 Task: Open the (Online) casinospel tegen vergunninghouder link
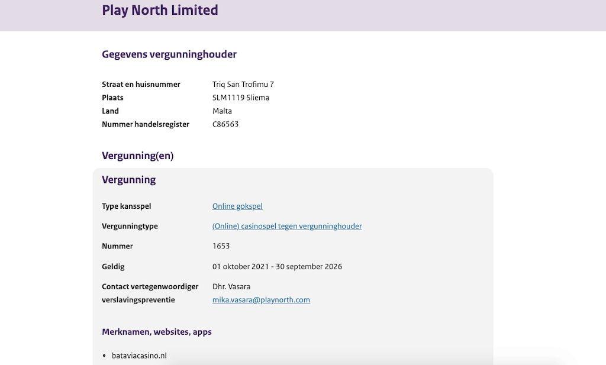coord(287,227)
